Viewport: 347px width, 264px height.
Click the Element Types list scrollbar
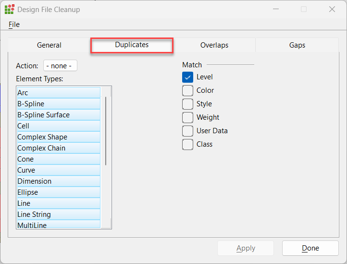point(106,131)
